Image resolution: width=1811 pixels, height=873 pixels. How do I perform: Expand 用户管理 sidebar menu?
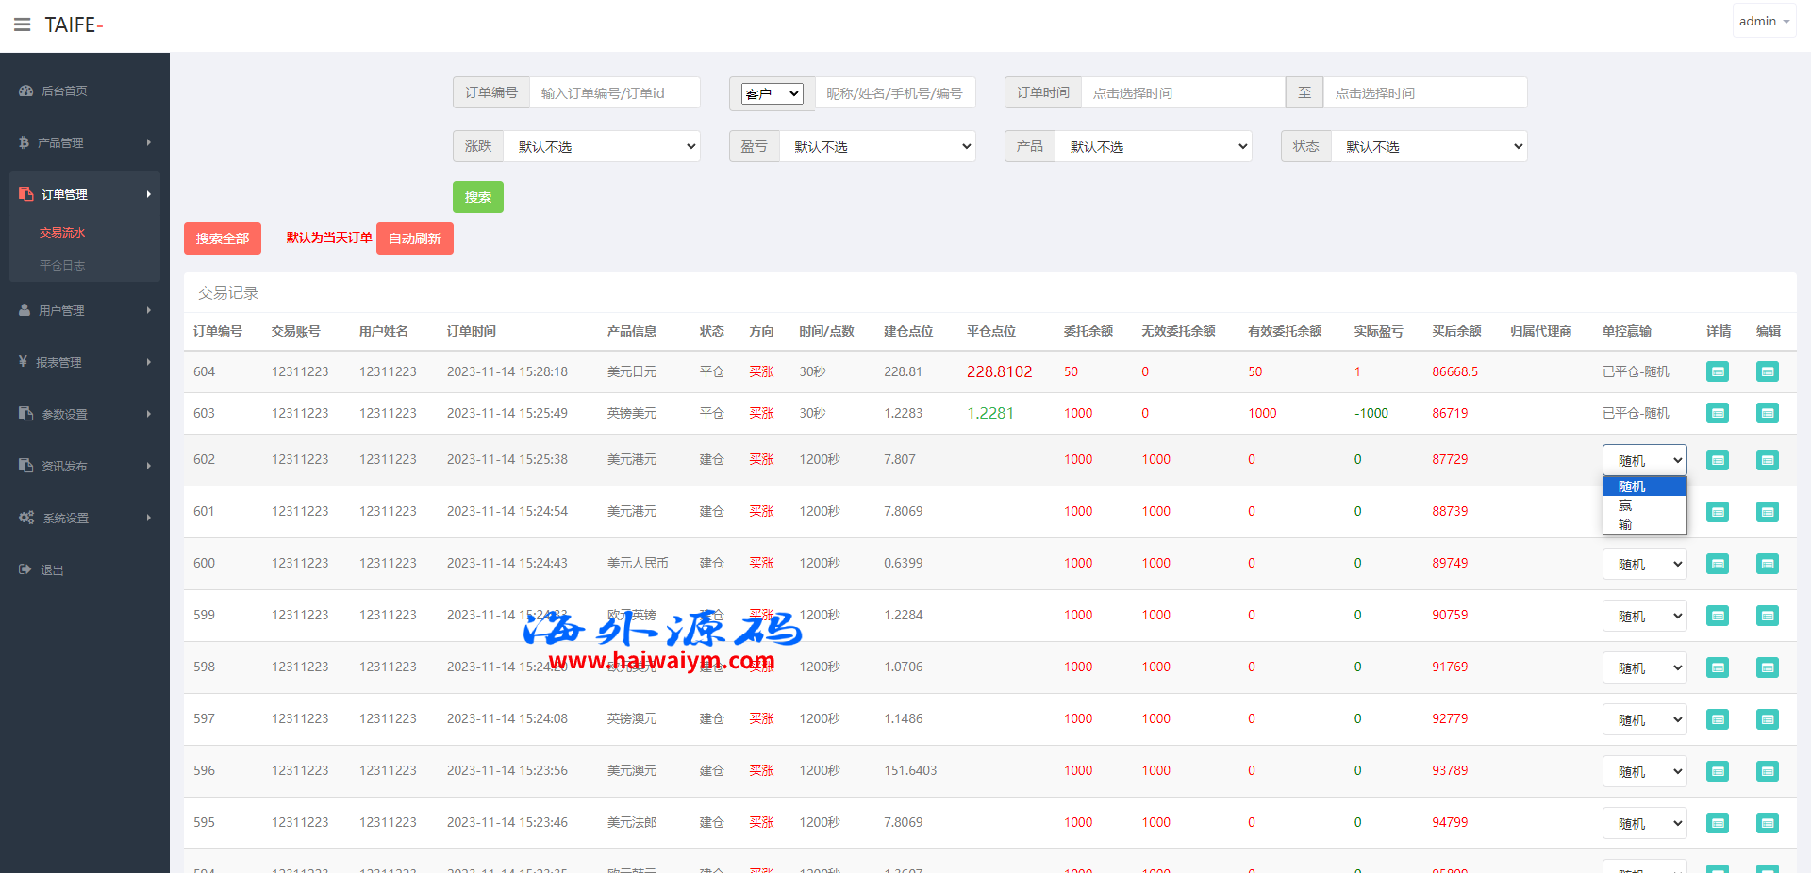click(84, 310)
